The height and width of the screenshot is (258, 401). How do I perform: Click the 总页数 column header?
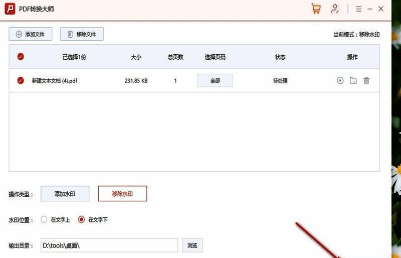175,57
